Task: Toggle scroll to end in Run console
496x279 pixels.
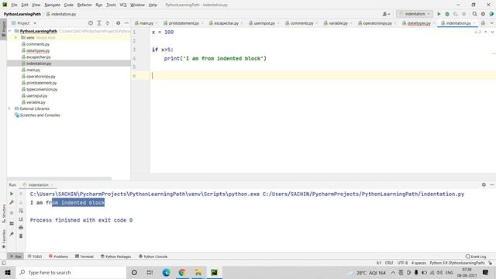Action: (21, 219)
